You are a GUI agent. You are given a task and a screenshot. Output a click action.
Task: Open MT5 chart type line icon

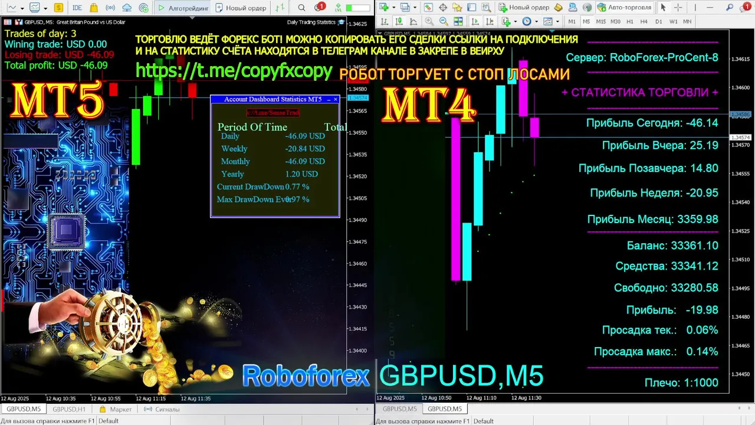pyautogui.click(x=12, y=8)
